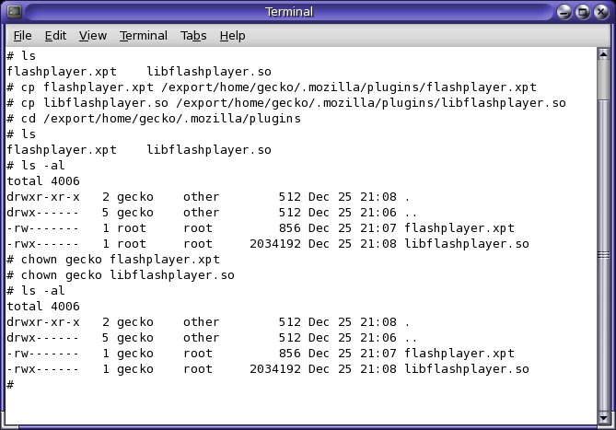616x430 pixels.
Task: Maximize the Terminal window
Action: pyautogui.click(x=583, y=12)
